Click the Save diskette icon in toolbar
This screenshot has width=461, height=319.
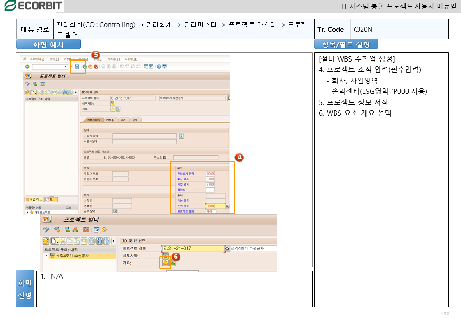click(x=77, y=66)
